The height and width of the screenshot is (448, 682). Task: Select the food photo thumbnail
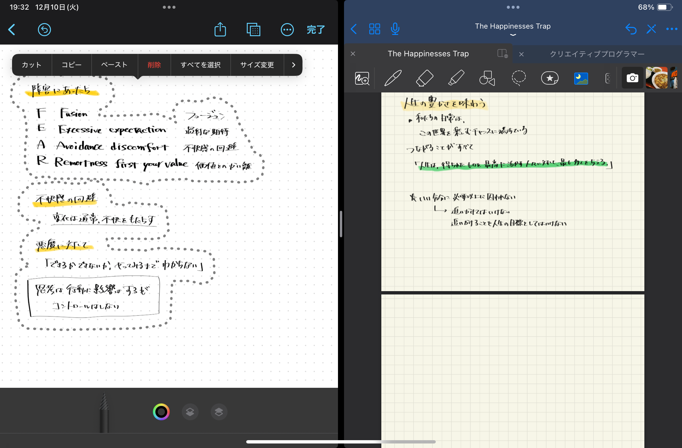click(x=656, y=78)
